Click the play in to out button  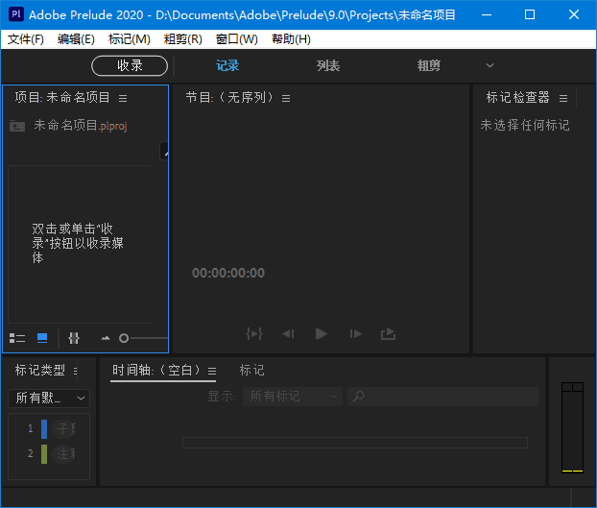tap(254, 334)
